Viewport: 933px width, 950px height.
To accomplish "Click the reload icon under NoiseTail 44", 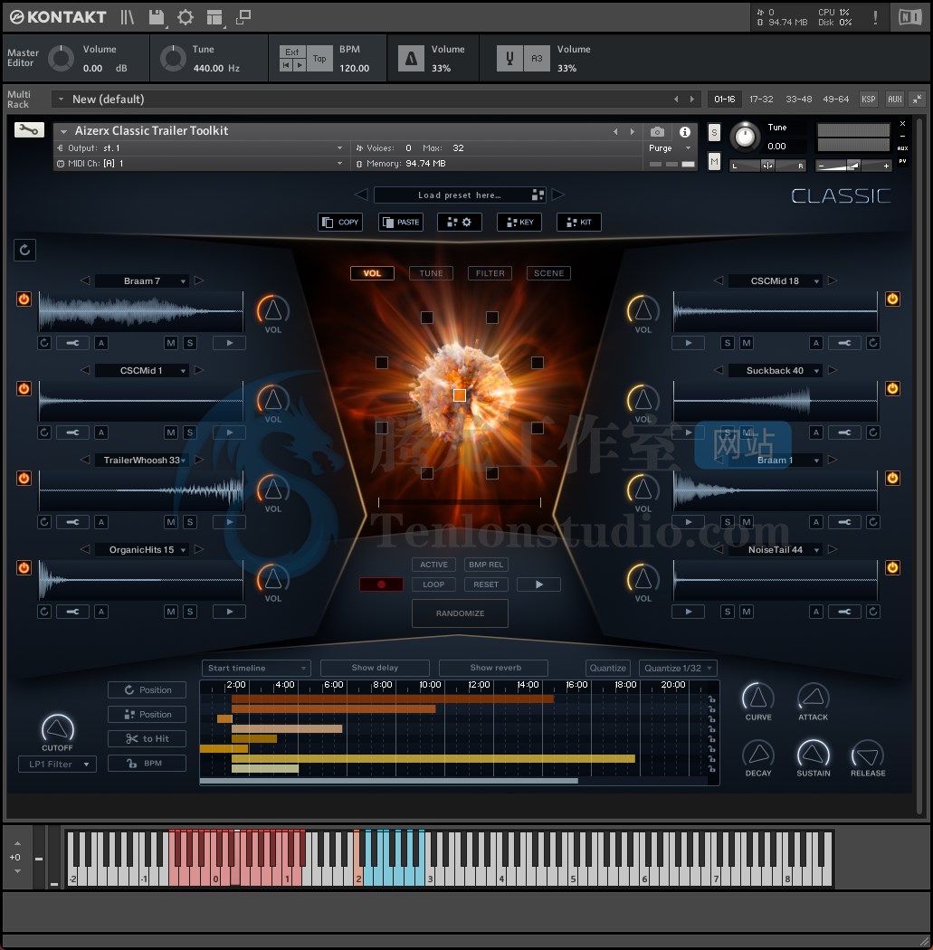I will [873, 612].
